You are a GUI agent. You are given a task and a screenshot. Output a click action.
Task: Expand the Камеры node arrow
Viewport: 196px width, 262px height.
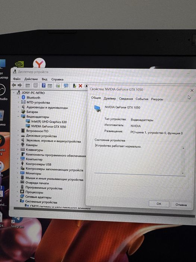coord(18,145)
